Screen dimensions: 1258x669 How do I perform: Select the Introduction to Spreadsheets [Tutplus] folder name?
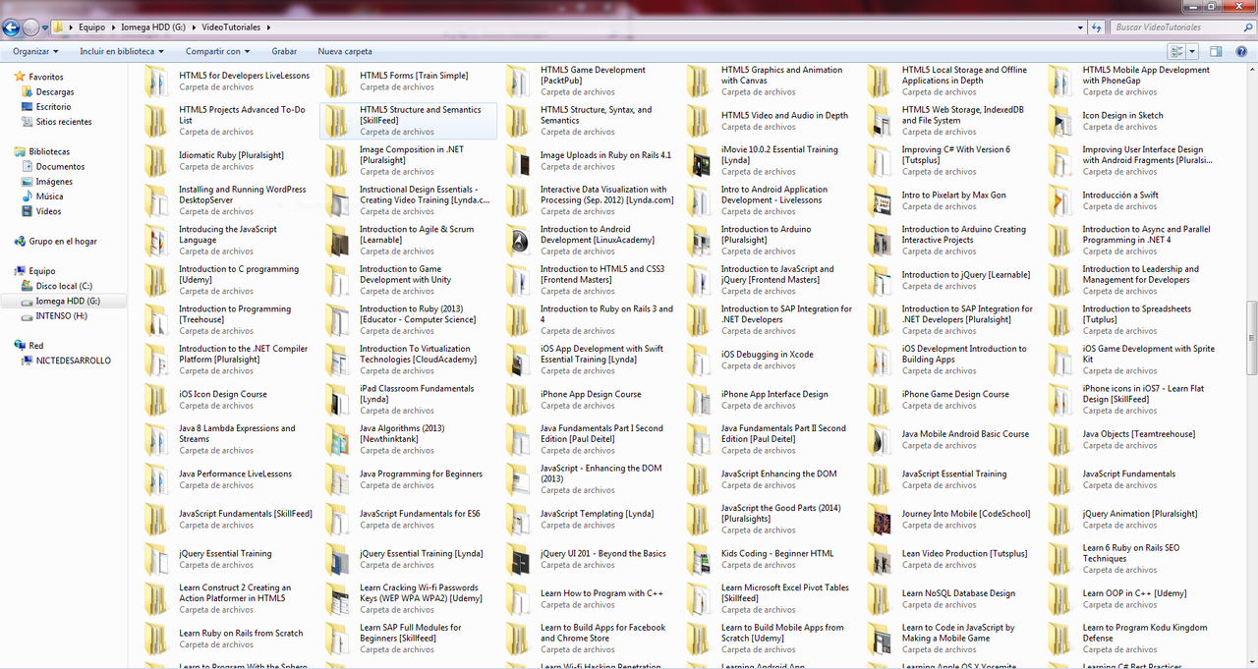1137,314
